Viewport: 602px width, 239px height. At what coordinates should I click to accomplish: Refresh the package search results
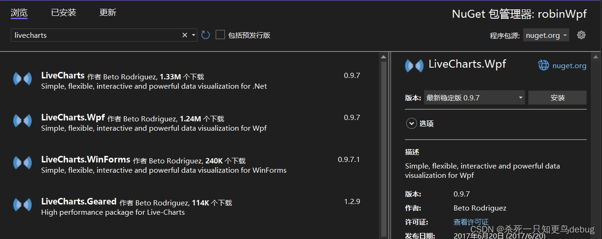[205, 35]
